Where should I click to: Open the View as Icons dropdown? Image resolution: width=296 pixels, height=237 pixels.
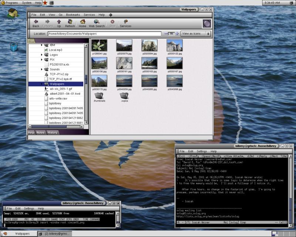(x=196, y=34)
